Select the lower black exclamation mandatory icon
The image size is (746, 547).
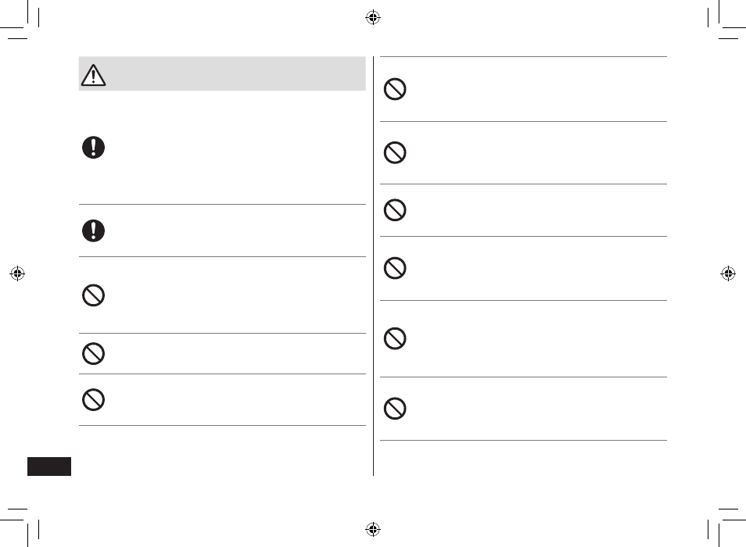coord(93,231)
